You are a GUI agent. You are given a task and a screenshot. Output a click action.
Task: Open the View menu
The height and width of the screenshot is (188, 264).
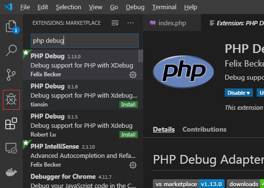click(96, 7)
